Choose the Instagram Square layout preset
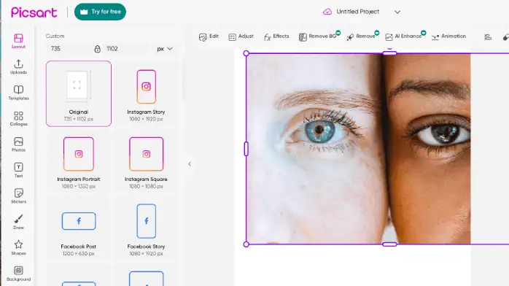 146,162
